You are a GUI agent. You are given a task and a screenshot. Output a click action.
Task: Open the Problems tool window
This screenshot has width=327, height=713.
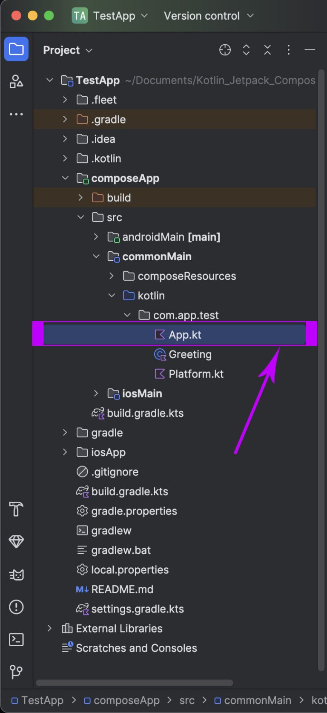16,607
